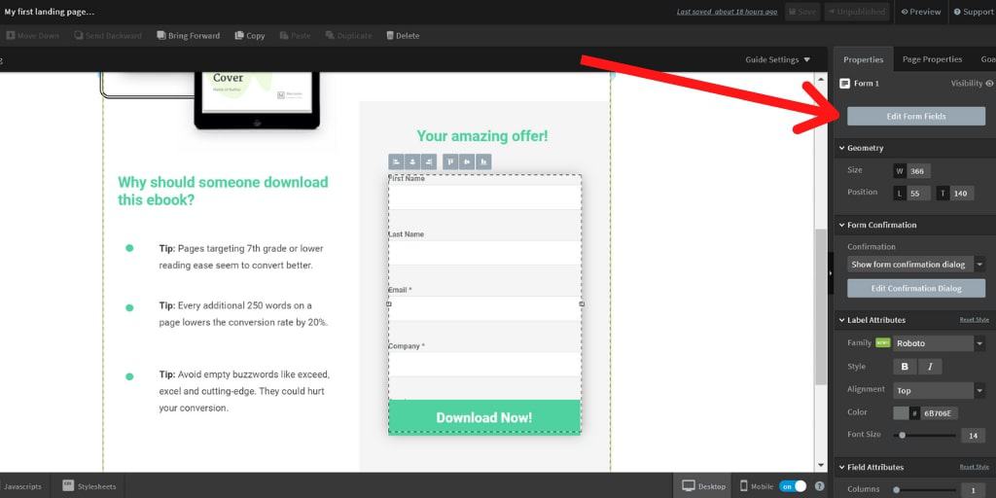The image size is (996, 498).
Task: Open the Preview of the page
Action: coord(920,12)
